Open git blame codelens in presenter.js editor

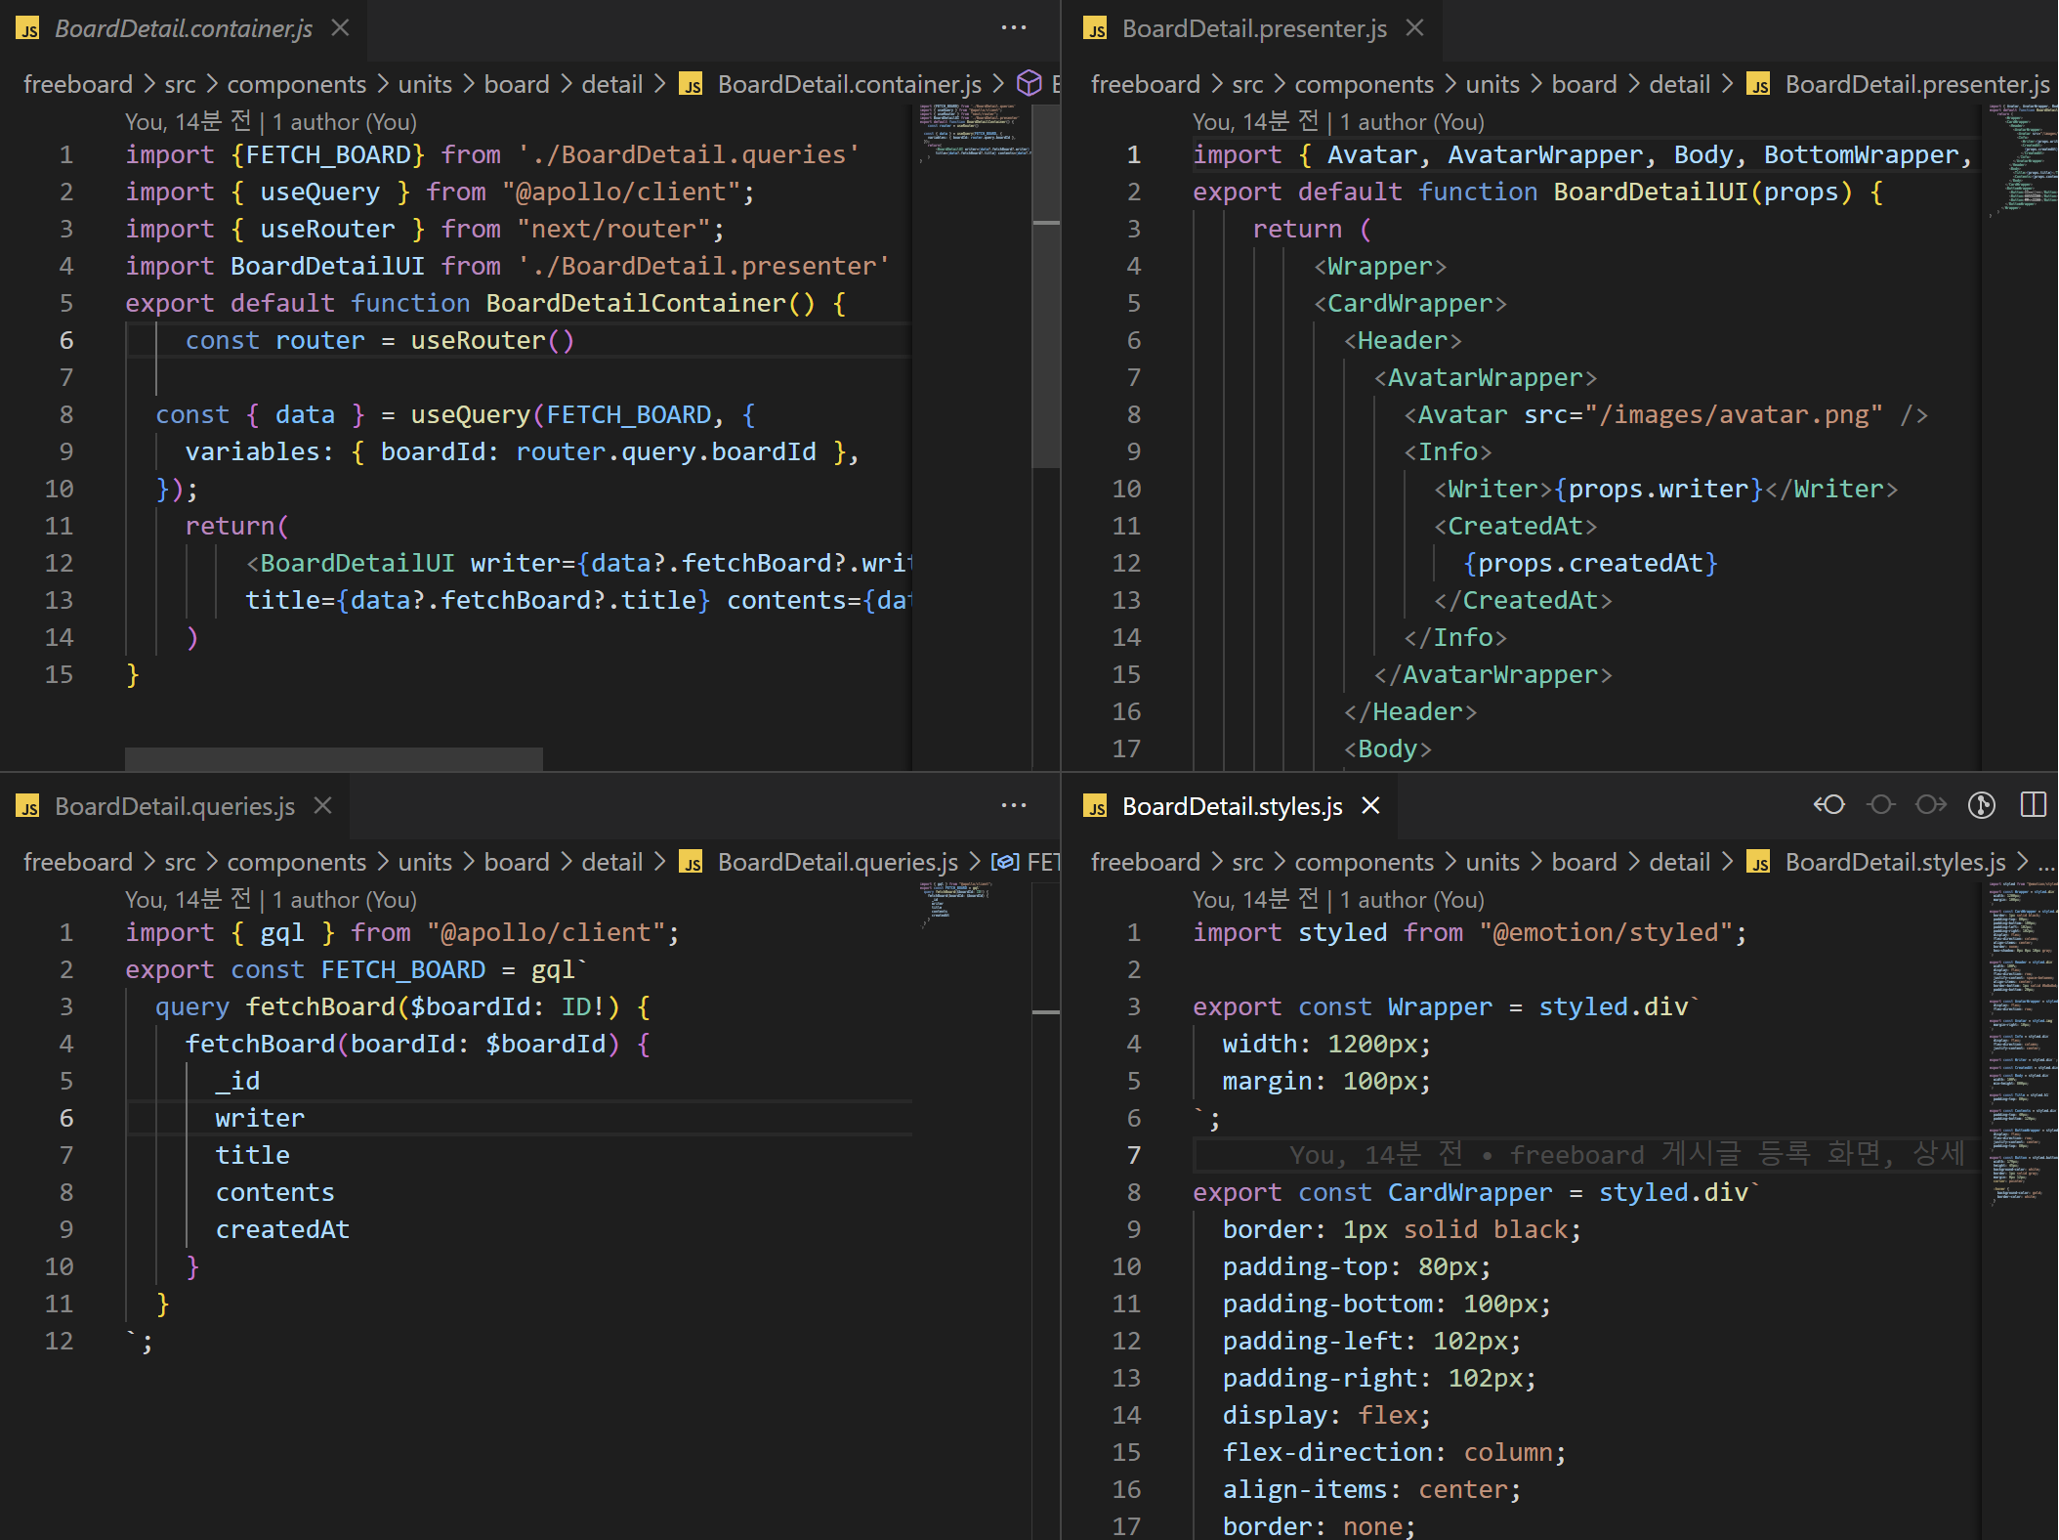tap(1338, 121)
